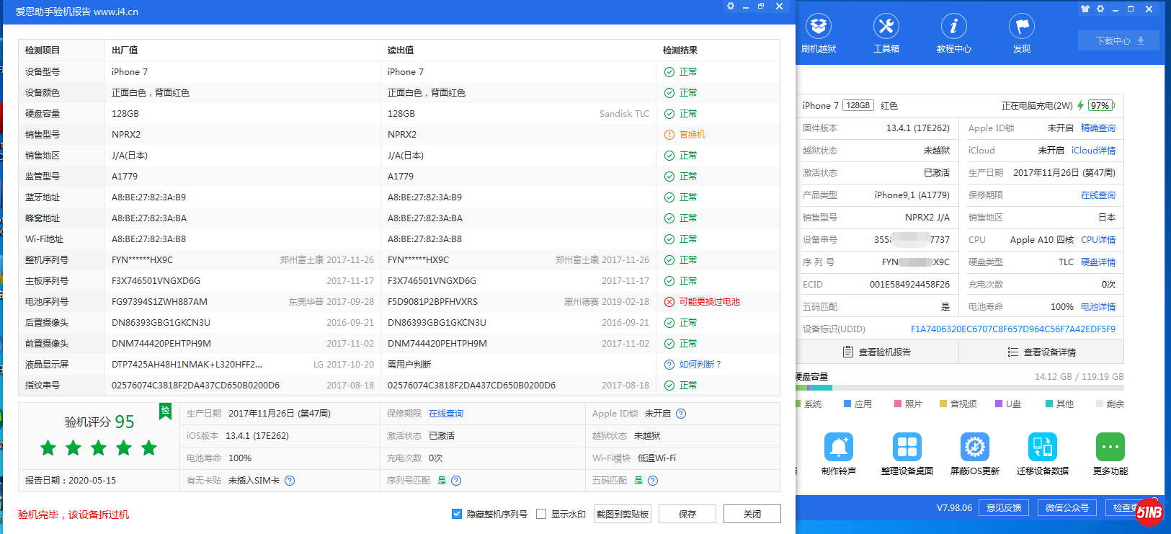
Task: Open the 教程中心 tutorial center icon
Action: (x=953, y=27)
